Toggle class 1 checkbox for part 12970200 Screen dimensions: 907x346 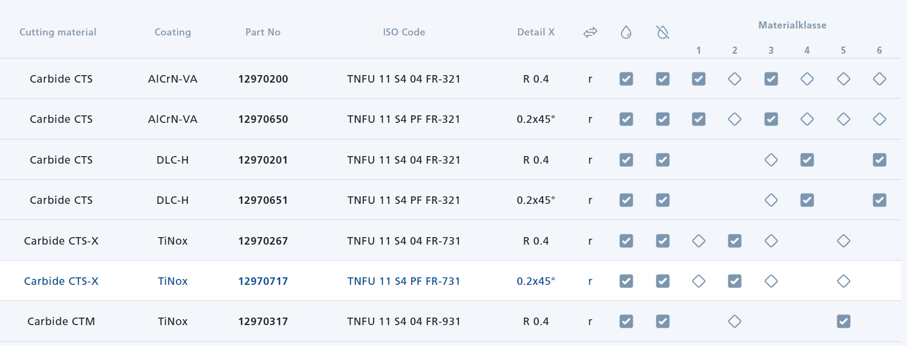click(x=699, y=79)
